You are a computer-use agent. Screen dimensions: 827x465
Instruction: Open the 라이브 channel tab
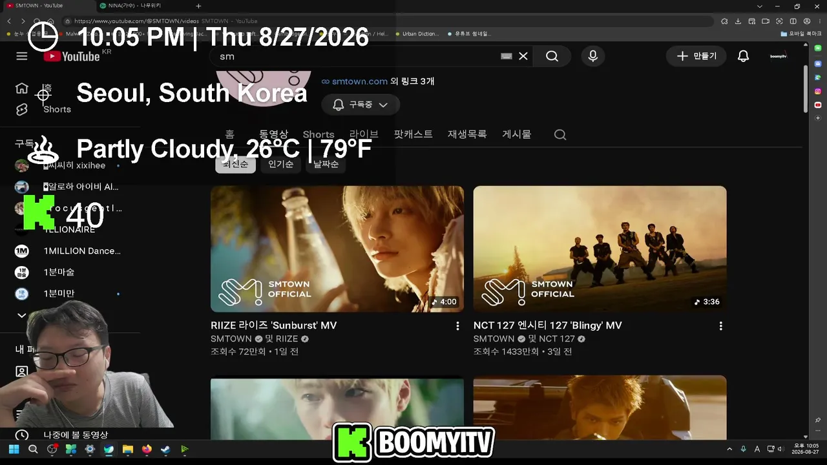364,134
